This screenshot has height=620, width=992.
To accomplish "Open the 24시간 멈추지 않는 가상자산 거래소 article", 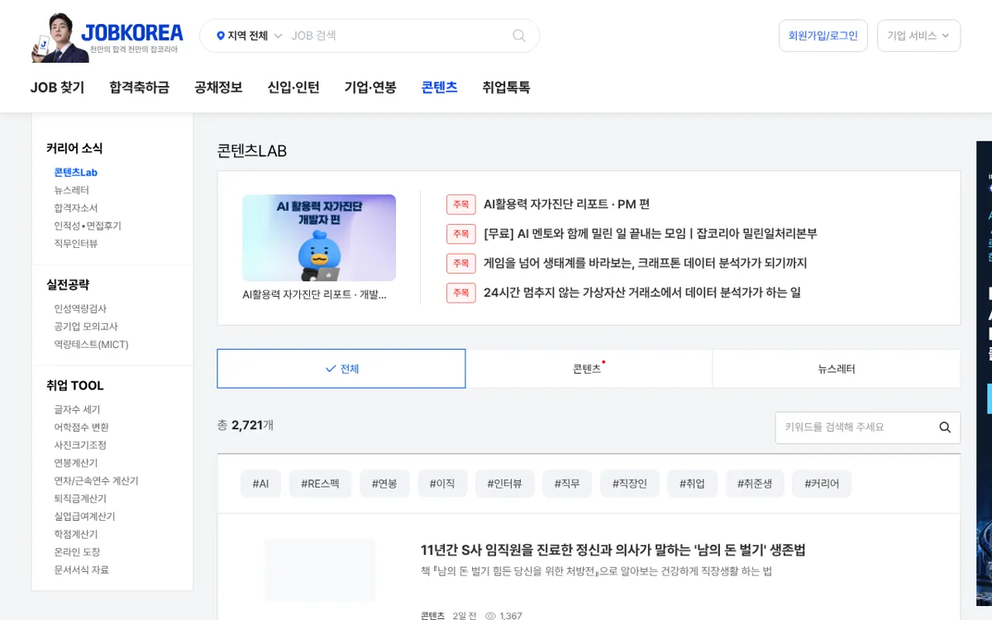I will pyautogui.click(x=641, y=293).
